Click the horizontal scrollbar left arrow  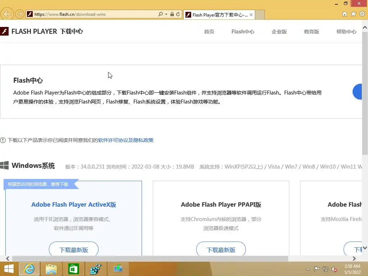coord(8,258)
